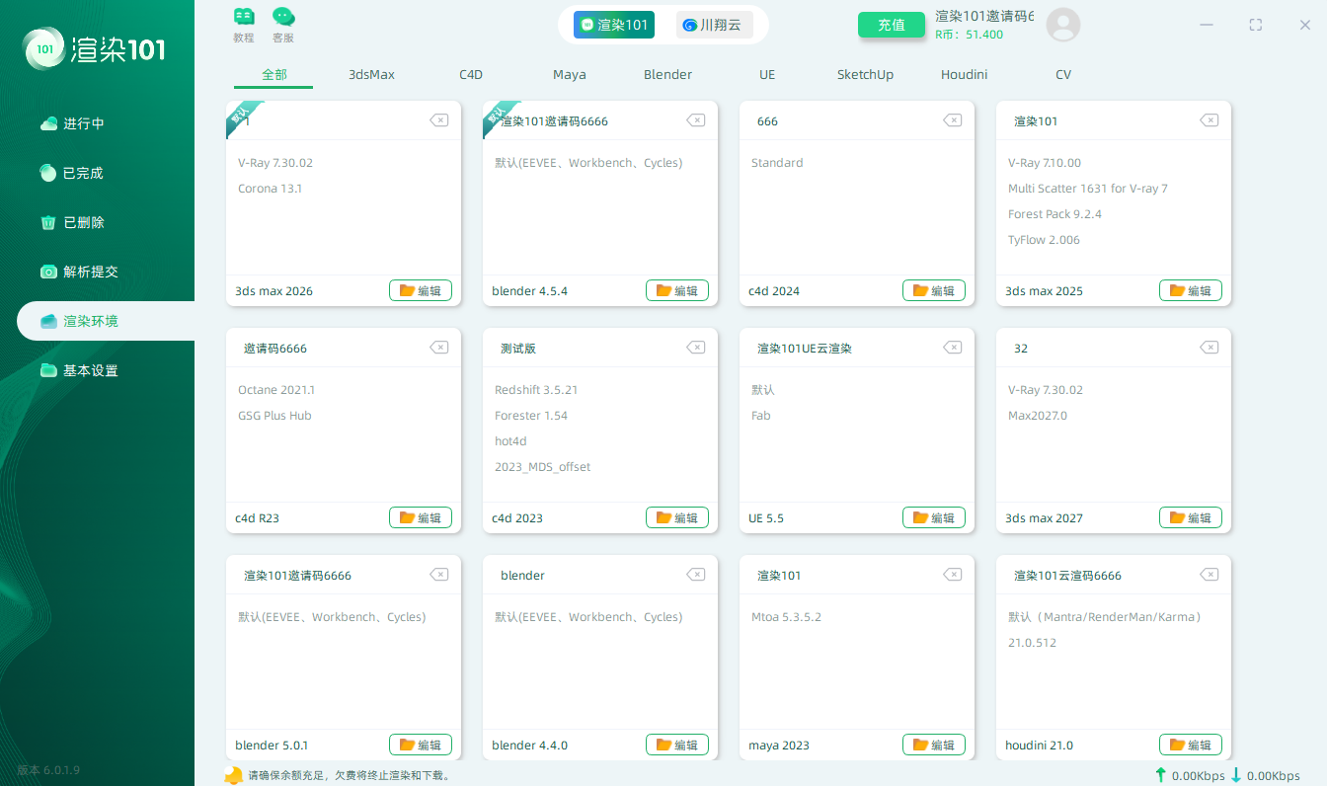Image resolution: width=1327 pixels, height=786 pixels.
Task: Open 解析提交 analysis submission
Action: tap(106, 272)
